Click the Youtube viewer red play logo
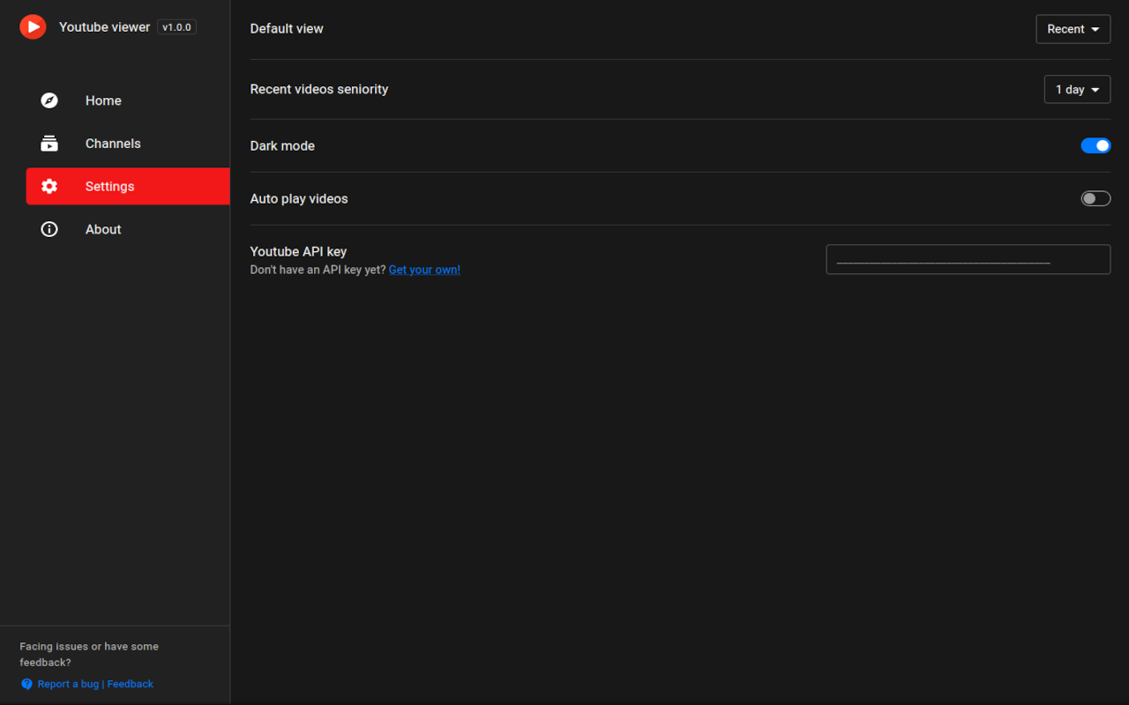This screenshot has width=1129, height=705. pos(33,27)
